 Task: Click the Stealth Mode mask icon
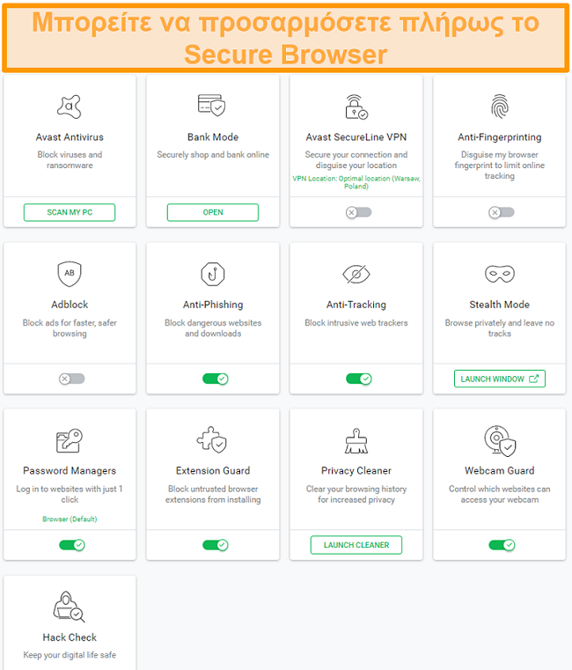click(x=499, y=274)
